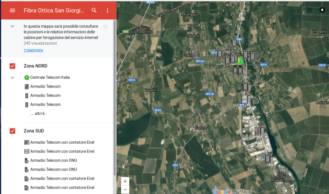Expand the '... altri 6' hidden items

[38, 114]
